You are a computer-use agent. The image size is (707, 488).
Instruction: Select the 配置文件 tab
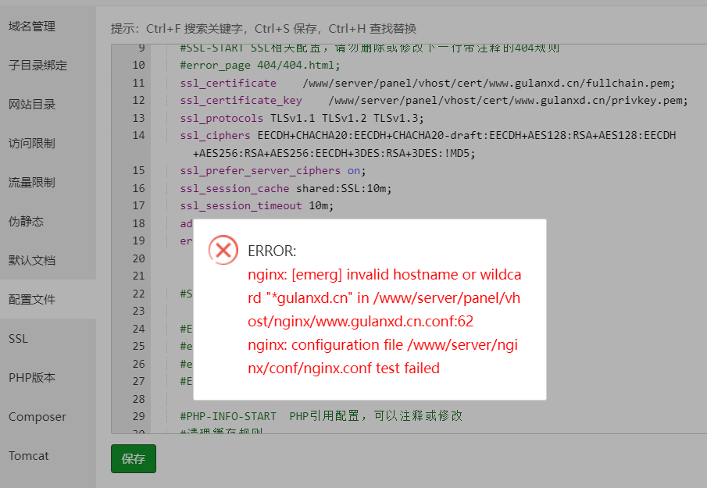[32, 299]
